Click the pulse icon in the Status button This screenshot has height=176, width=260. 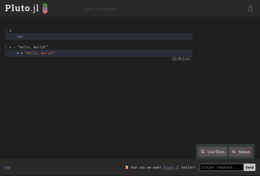coord(234,152)
